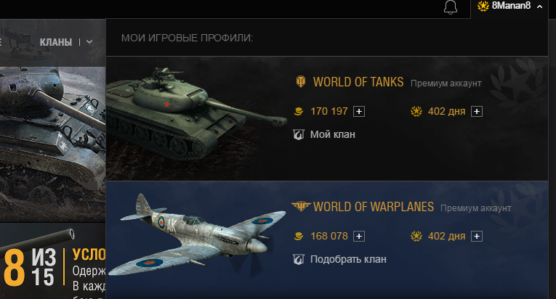Open the КЛАНЫ menu item
The image size is (556, 299).
(56, 42)
